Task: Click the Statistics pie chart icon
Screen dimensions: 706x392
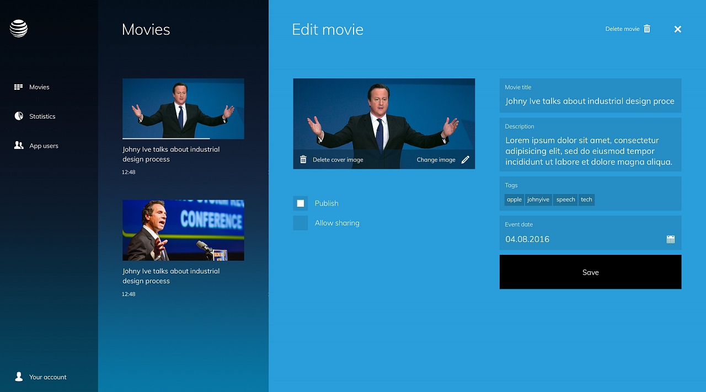Action: tap(18, 116)
